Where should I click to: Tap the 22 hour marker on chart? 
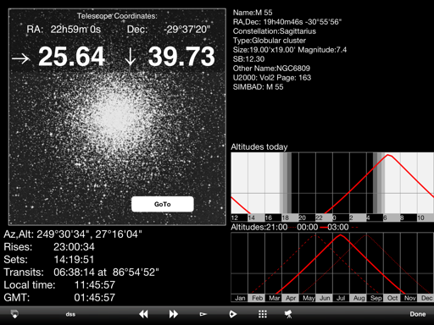(x=319, y=218)
